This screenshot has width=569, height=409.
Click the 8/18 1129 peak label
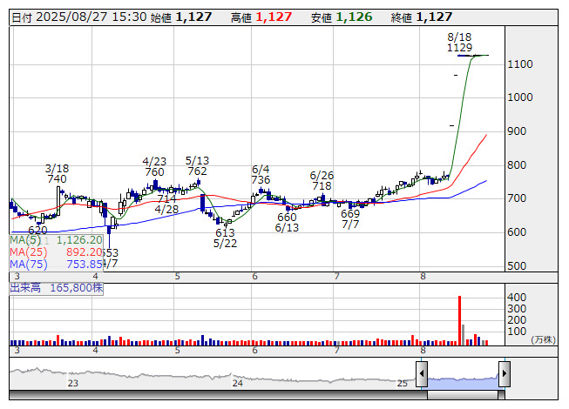click(x=459, y=43)
